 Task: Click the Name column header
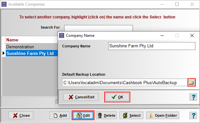click(32, 40)
